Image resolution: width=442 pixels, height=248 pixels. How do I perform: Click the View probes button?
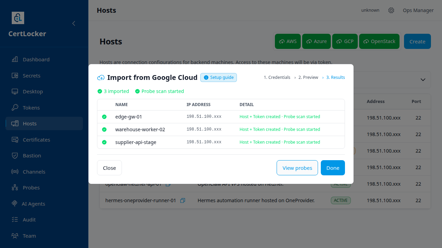click(x=297, y=168)
